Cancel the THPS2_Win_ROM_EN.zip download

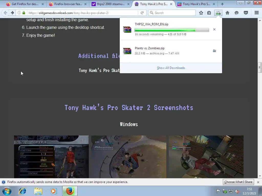(214, 30)
